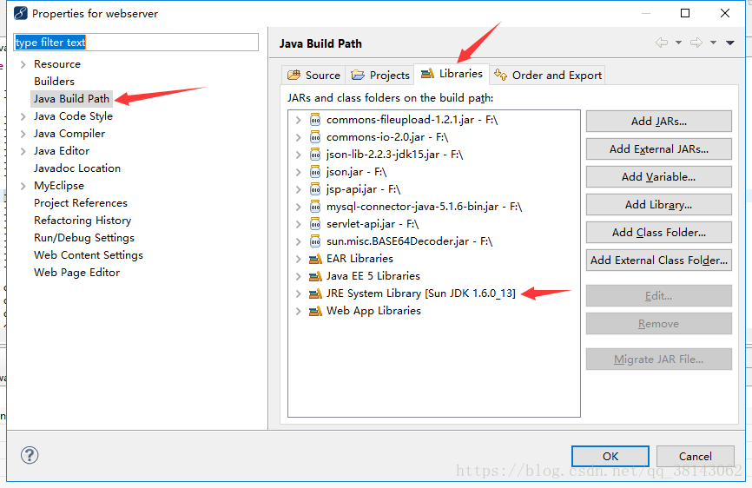
Task: Select Web Content Settings item
Action: pos(89,255)
